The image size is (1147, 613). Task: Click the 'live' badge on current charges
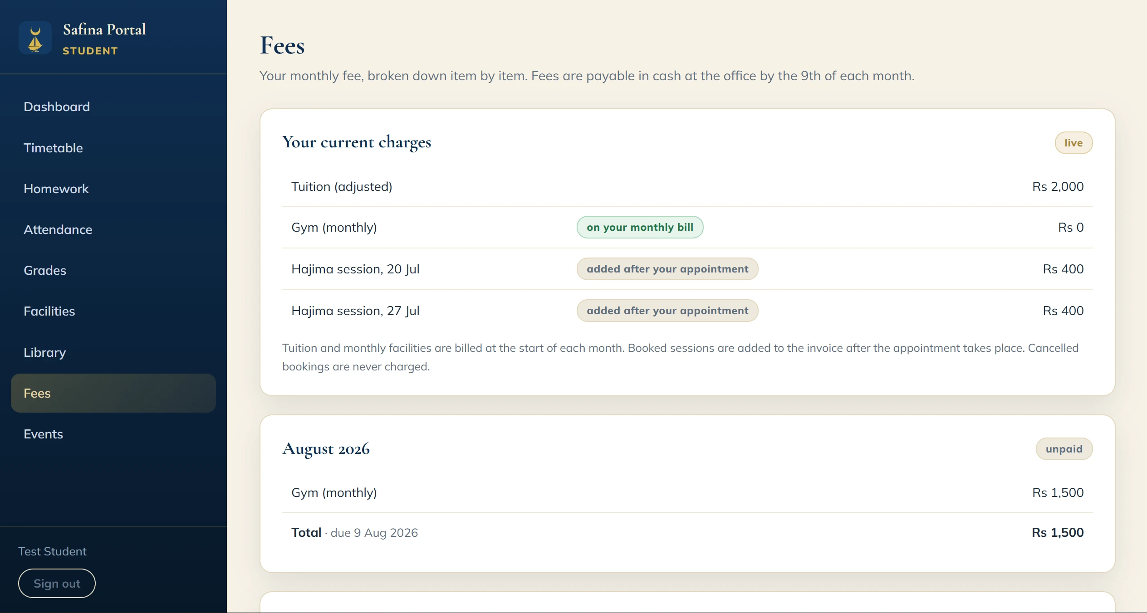click(x=1073, y=143)
